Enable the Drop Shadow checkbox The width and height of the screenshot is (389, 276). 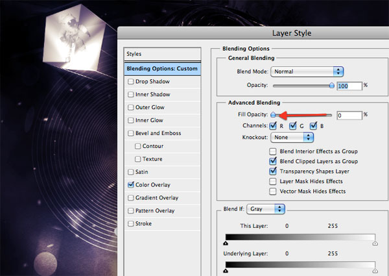130,81
